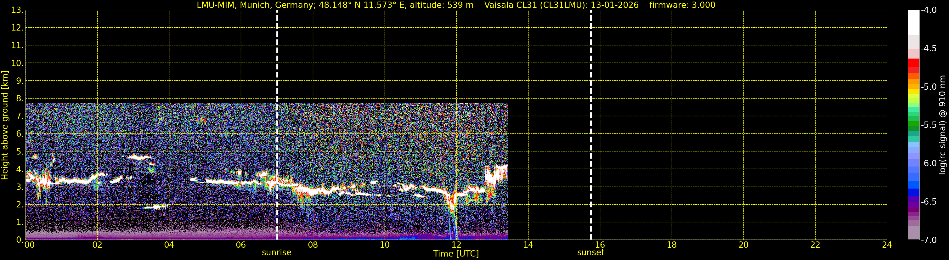This screenshot has height=260, width=949.
Task: Select the "10." height axis tick label
Action: [x=17, y=63]
